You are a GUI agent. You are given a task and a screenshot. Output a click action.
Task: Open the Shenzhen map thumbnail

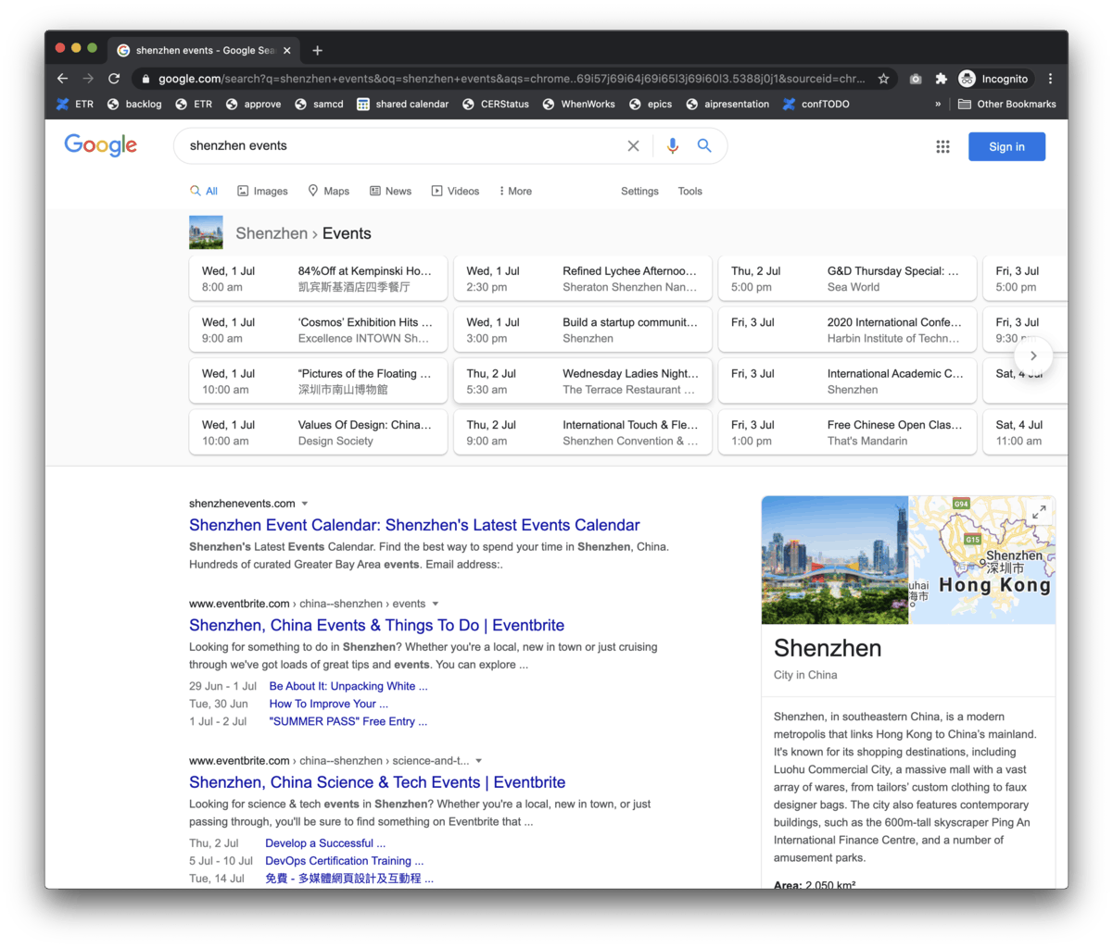pyautogui.click(x=981, y=560)
